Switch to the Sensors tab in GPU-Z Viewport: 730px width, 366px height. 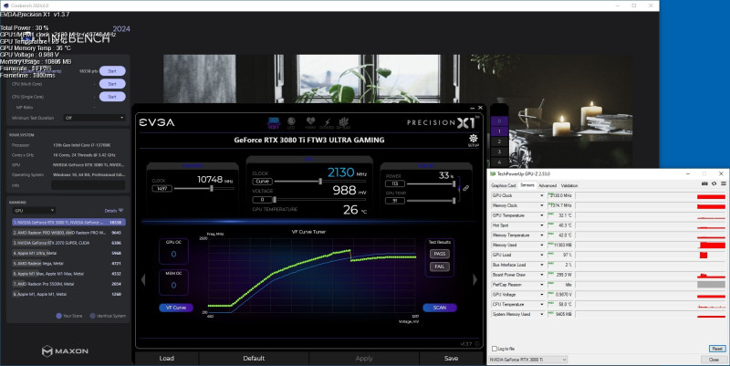point(527,185)
